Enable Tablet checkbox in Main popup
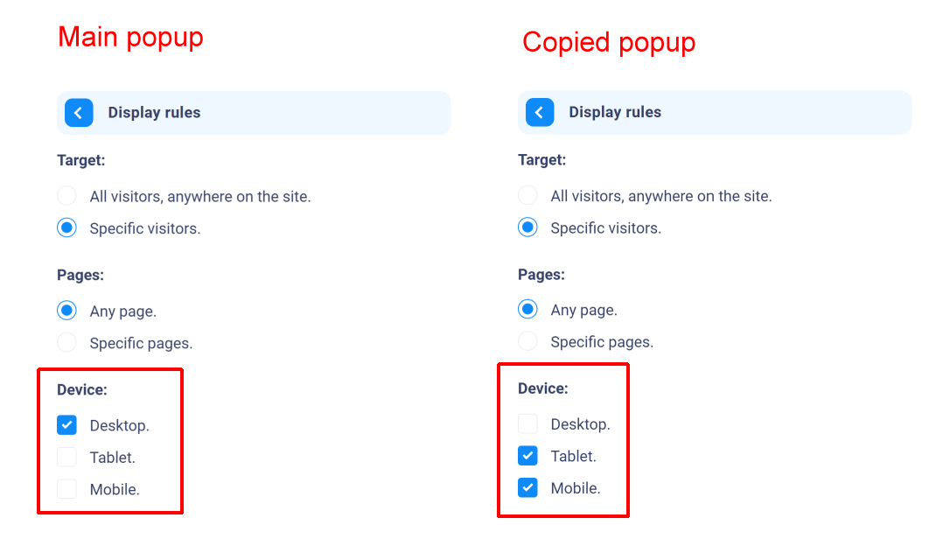The width and height of the screenshot is (950, 560). point(66,457)
